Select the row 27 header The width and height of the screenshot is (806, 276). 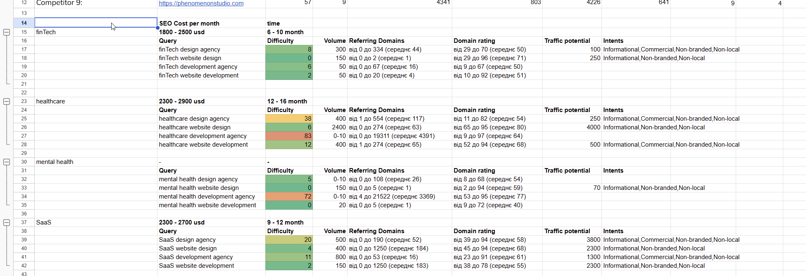(24, 136)
